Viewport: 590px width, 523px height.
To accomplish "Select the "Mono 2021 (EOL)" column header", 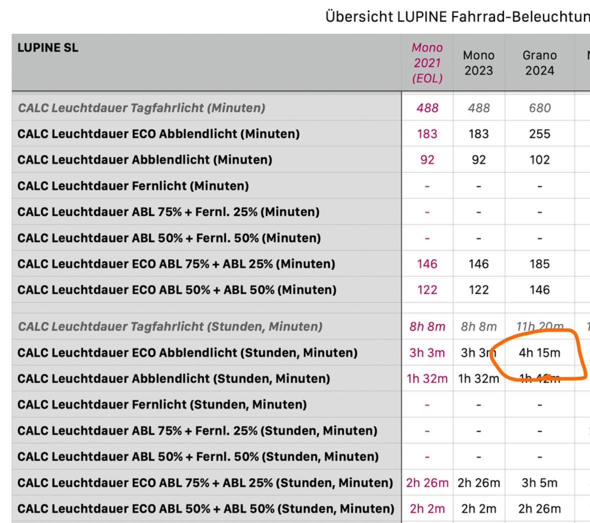I will click(x=427, y=63).
